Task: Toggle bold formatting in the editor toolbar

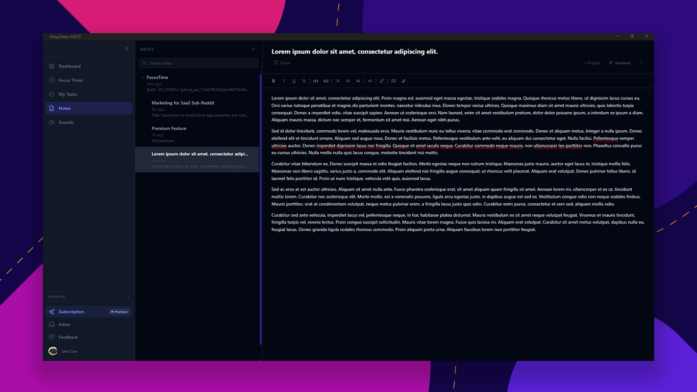Action: (273, 81)
